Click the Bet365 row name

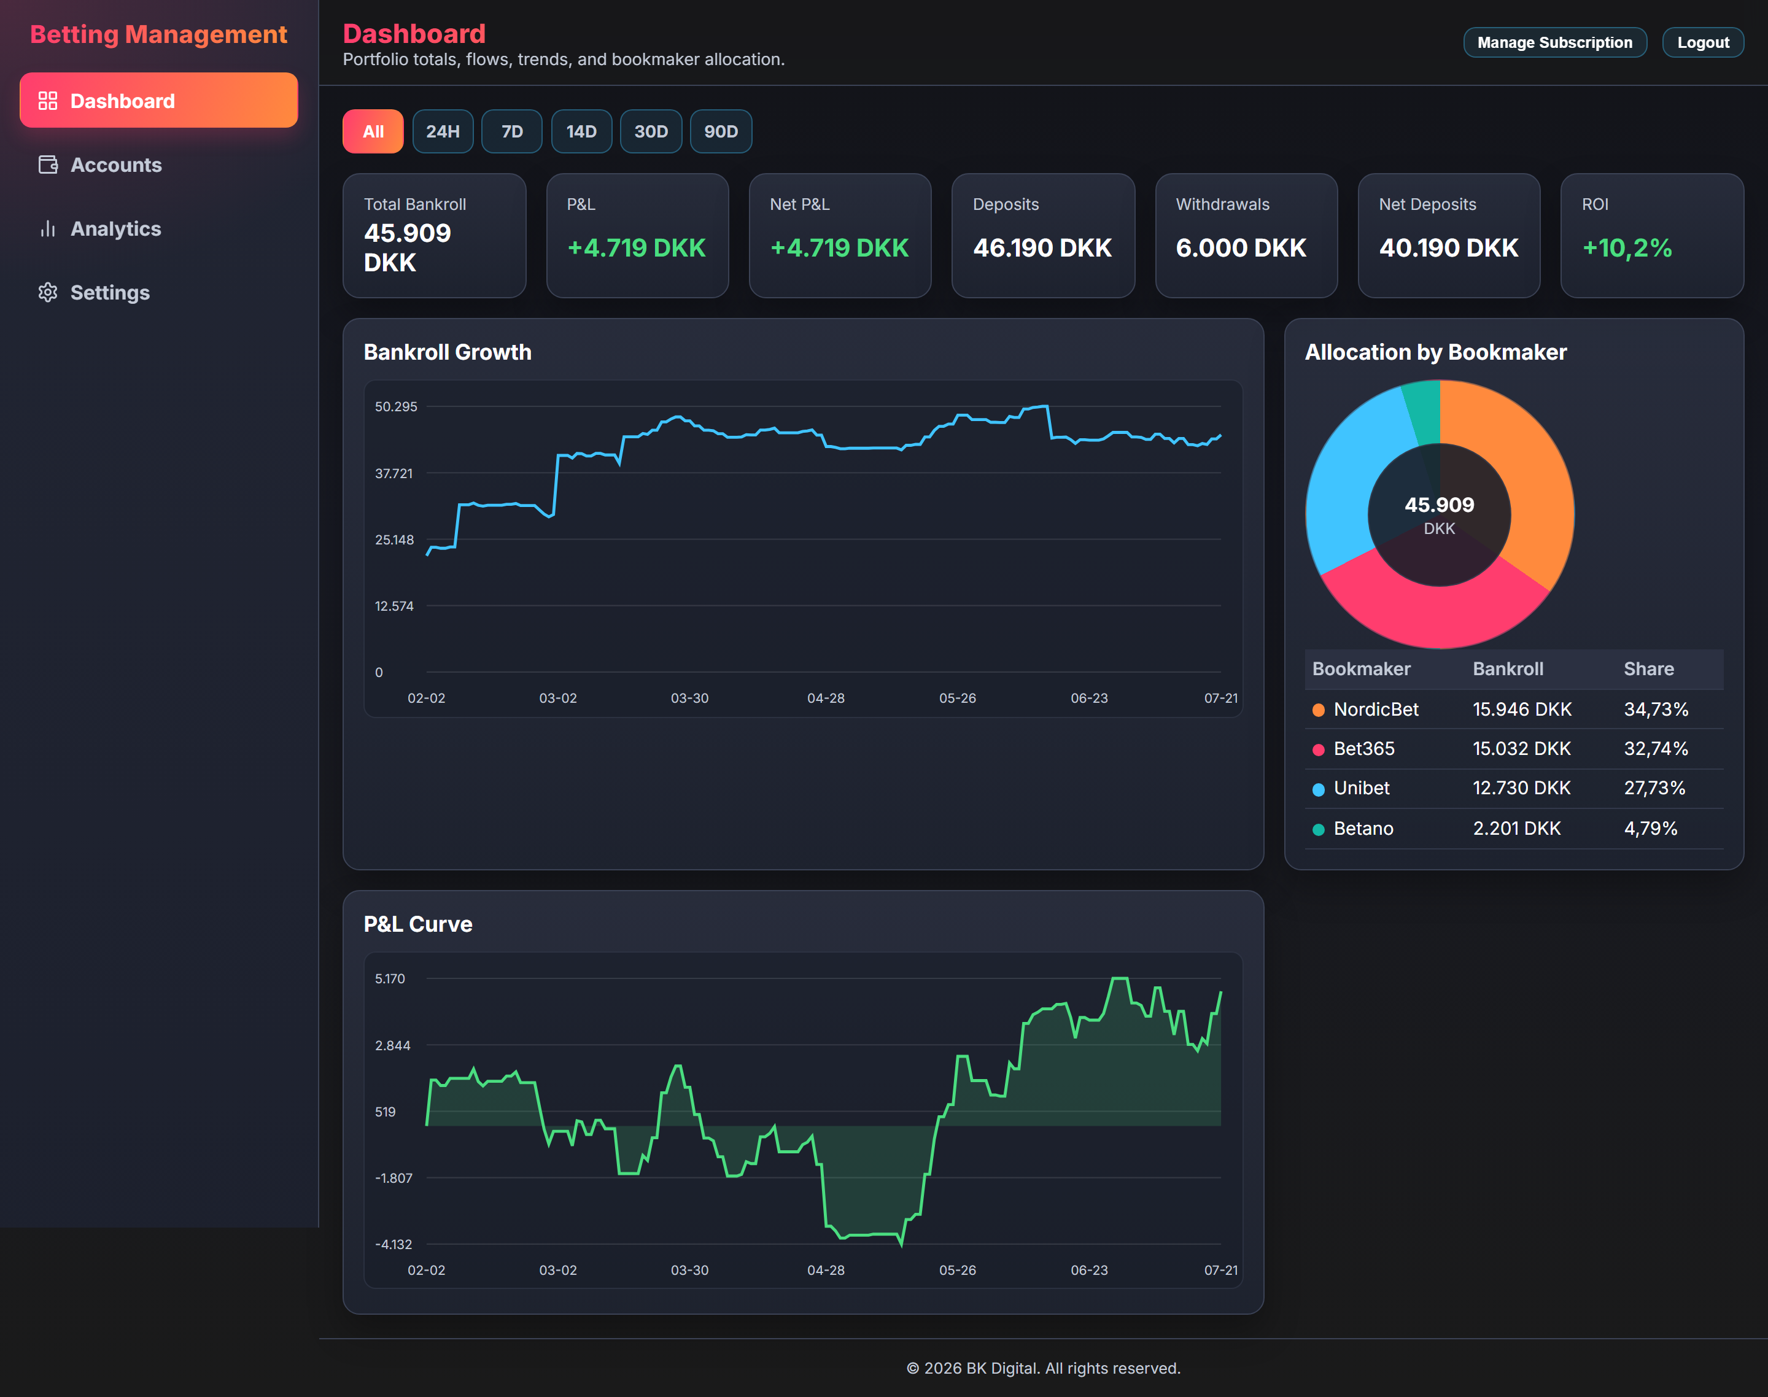[x=1364, y=748]
